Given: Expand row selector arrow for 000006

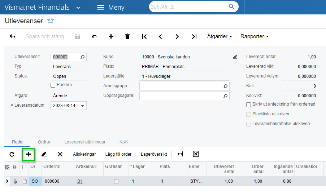Looking at the screenshot, I should click(x=7, y=181).
